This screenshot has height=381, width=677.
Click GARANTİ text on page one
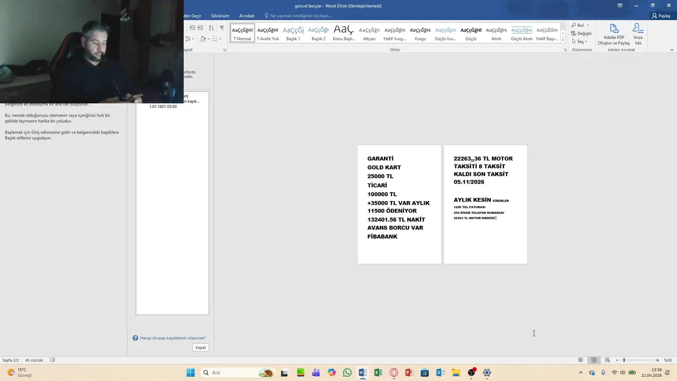point(380,159)
